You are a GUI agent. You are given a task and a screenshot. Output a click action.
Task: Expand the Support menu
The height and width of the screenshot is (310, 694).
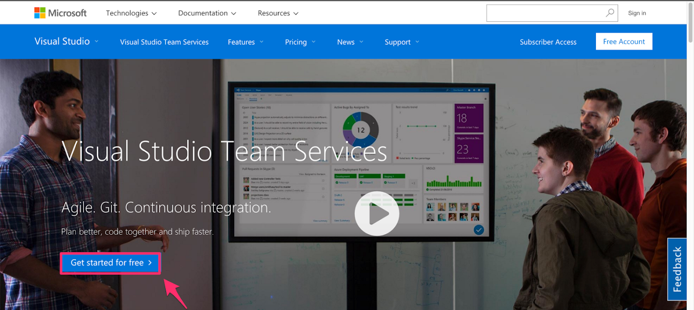(402, 42)
